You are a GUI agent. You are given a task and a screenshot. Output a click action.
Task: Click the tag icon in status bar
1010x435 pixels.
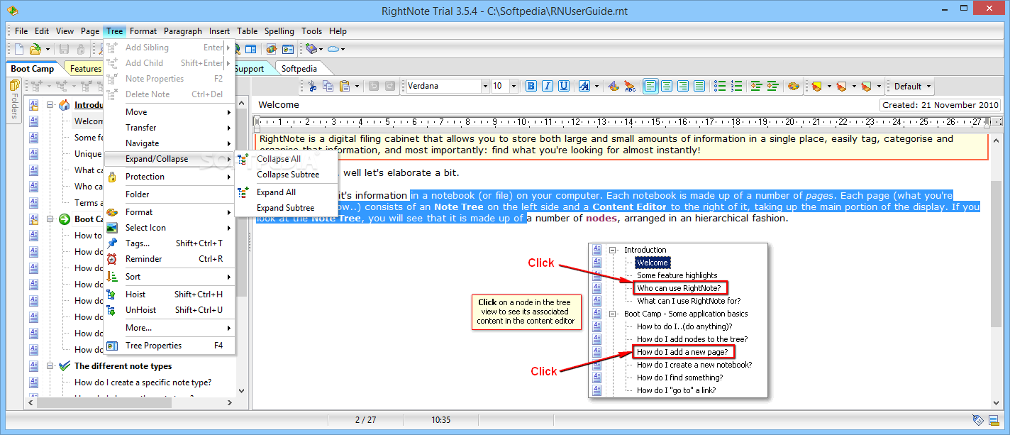978,420
